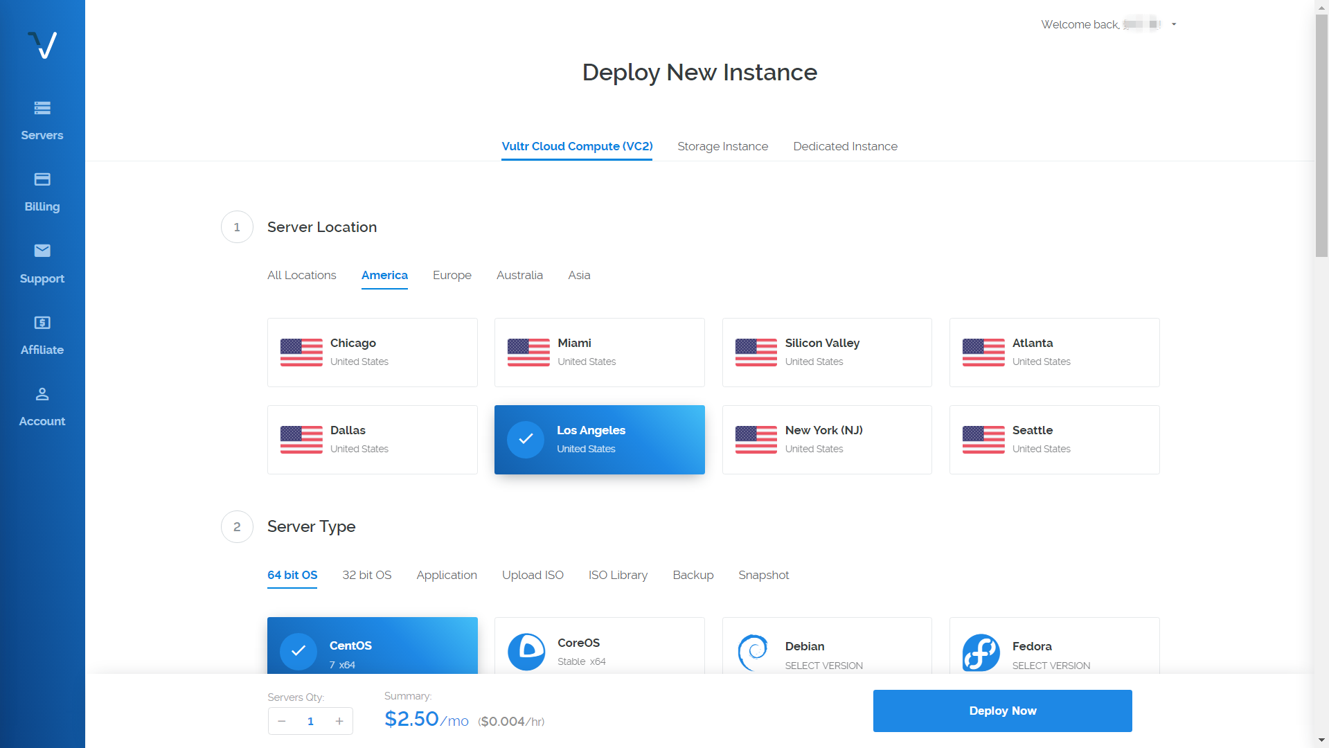Select the 32 bit OS tab
Image resolution: width=1329 pixels, height=748 pixels.
point(366,575)
